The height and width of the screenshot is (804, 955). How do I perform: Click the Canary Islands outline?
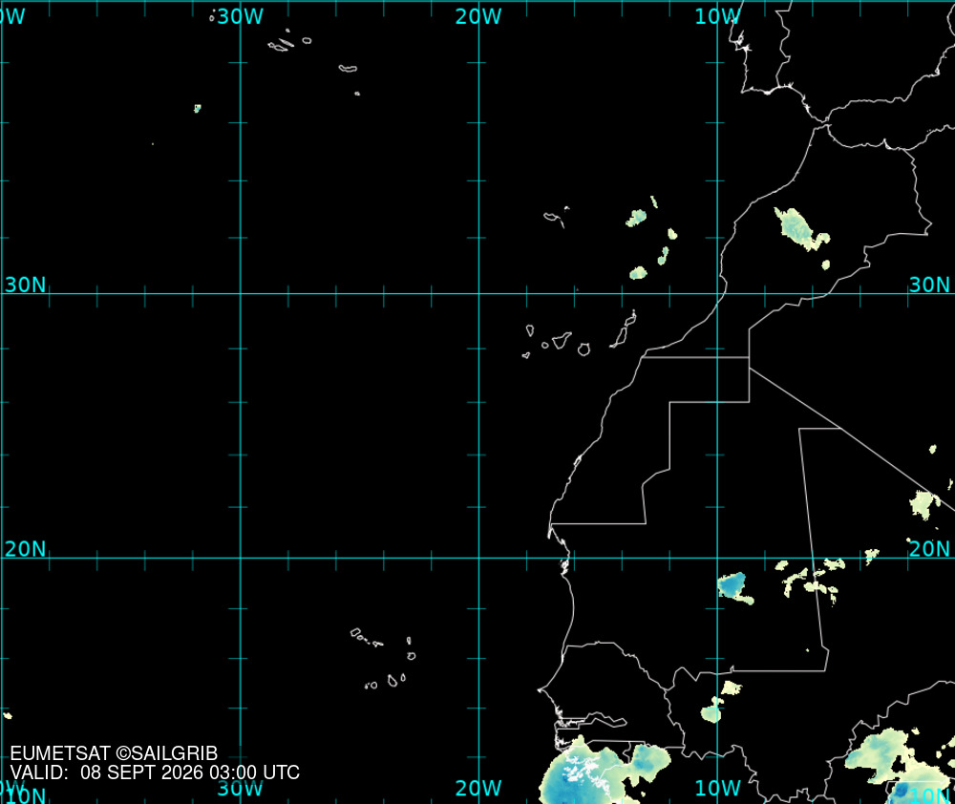click(x=580, y=336)
